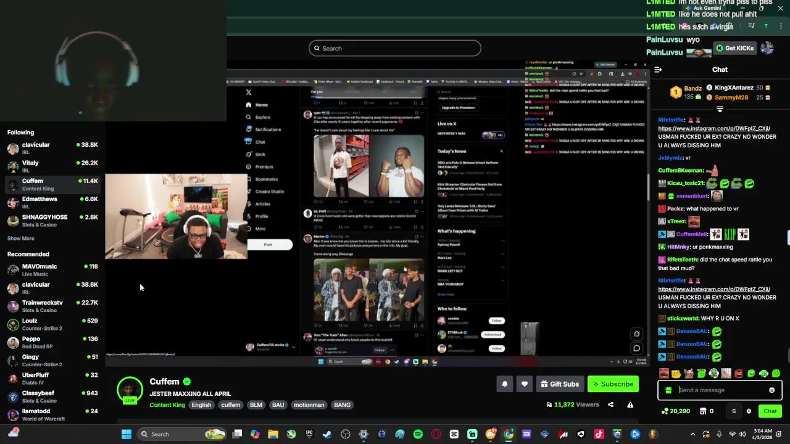Open chat settings gear icon
This screenshot has height=444, width=790.
749,411
